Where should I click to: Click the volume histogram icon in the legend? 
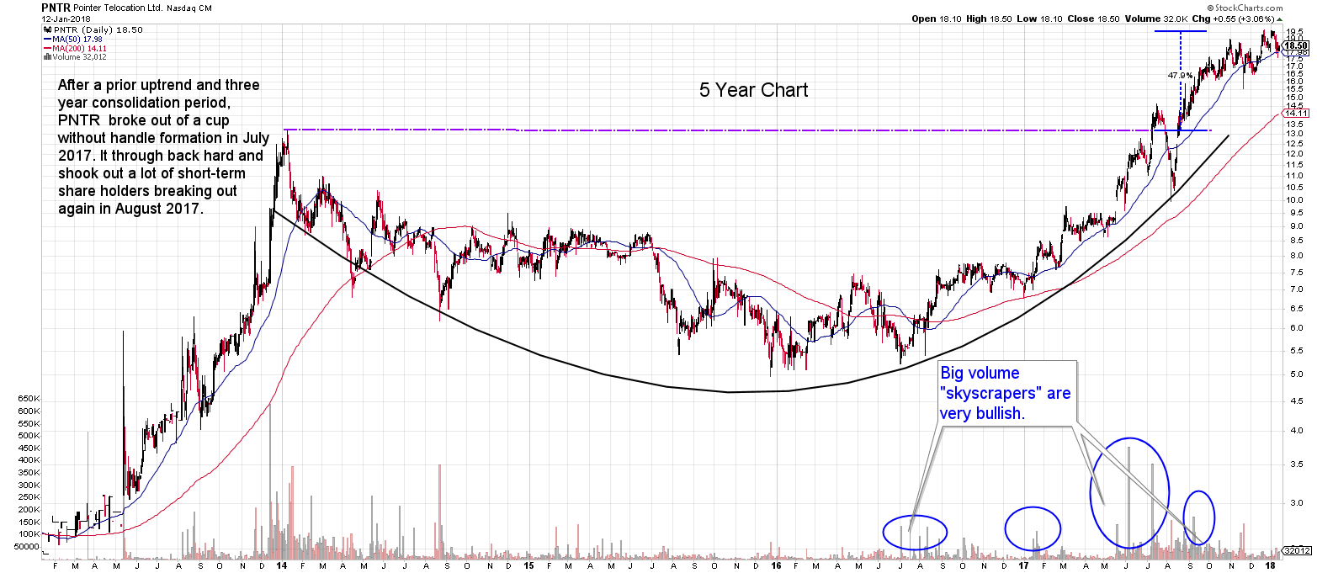[48, 57]
